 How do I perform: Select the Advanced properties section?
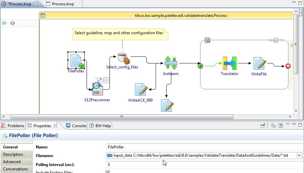[16, 162]
